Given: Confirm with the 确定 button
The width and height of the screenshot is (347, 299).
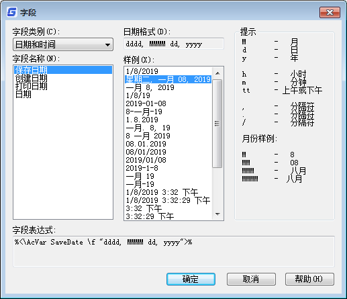Looking at the screenshot, I should [191, 279].
